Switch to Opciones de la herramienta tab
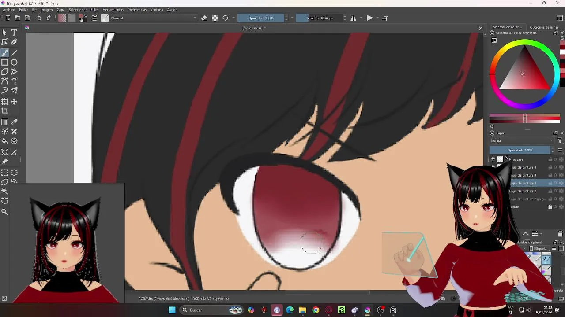Screen dimensions: 565x317 click(x=546, y=27)
